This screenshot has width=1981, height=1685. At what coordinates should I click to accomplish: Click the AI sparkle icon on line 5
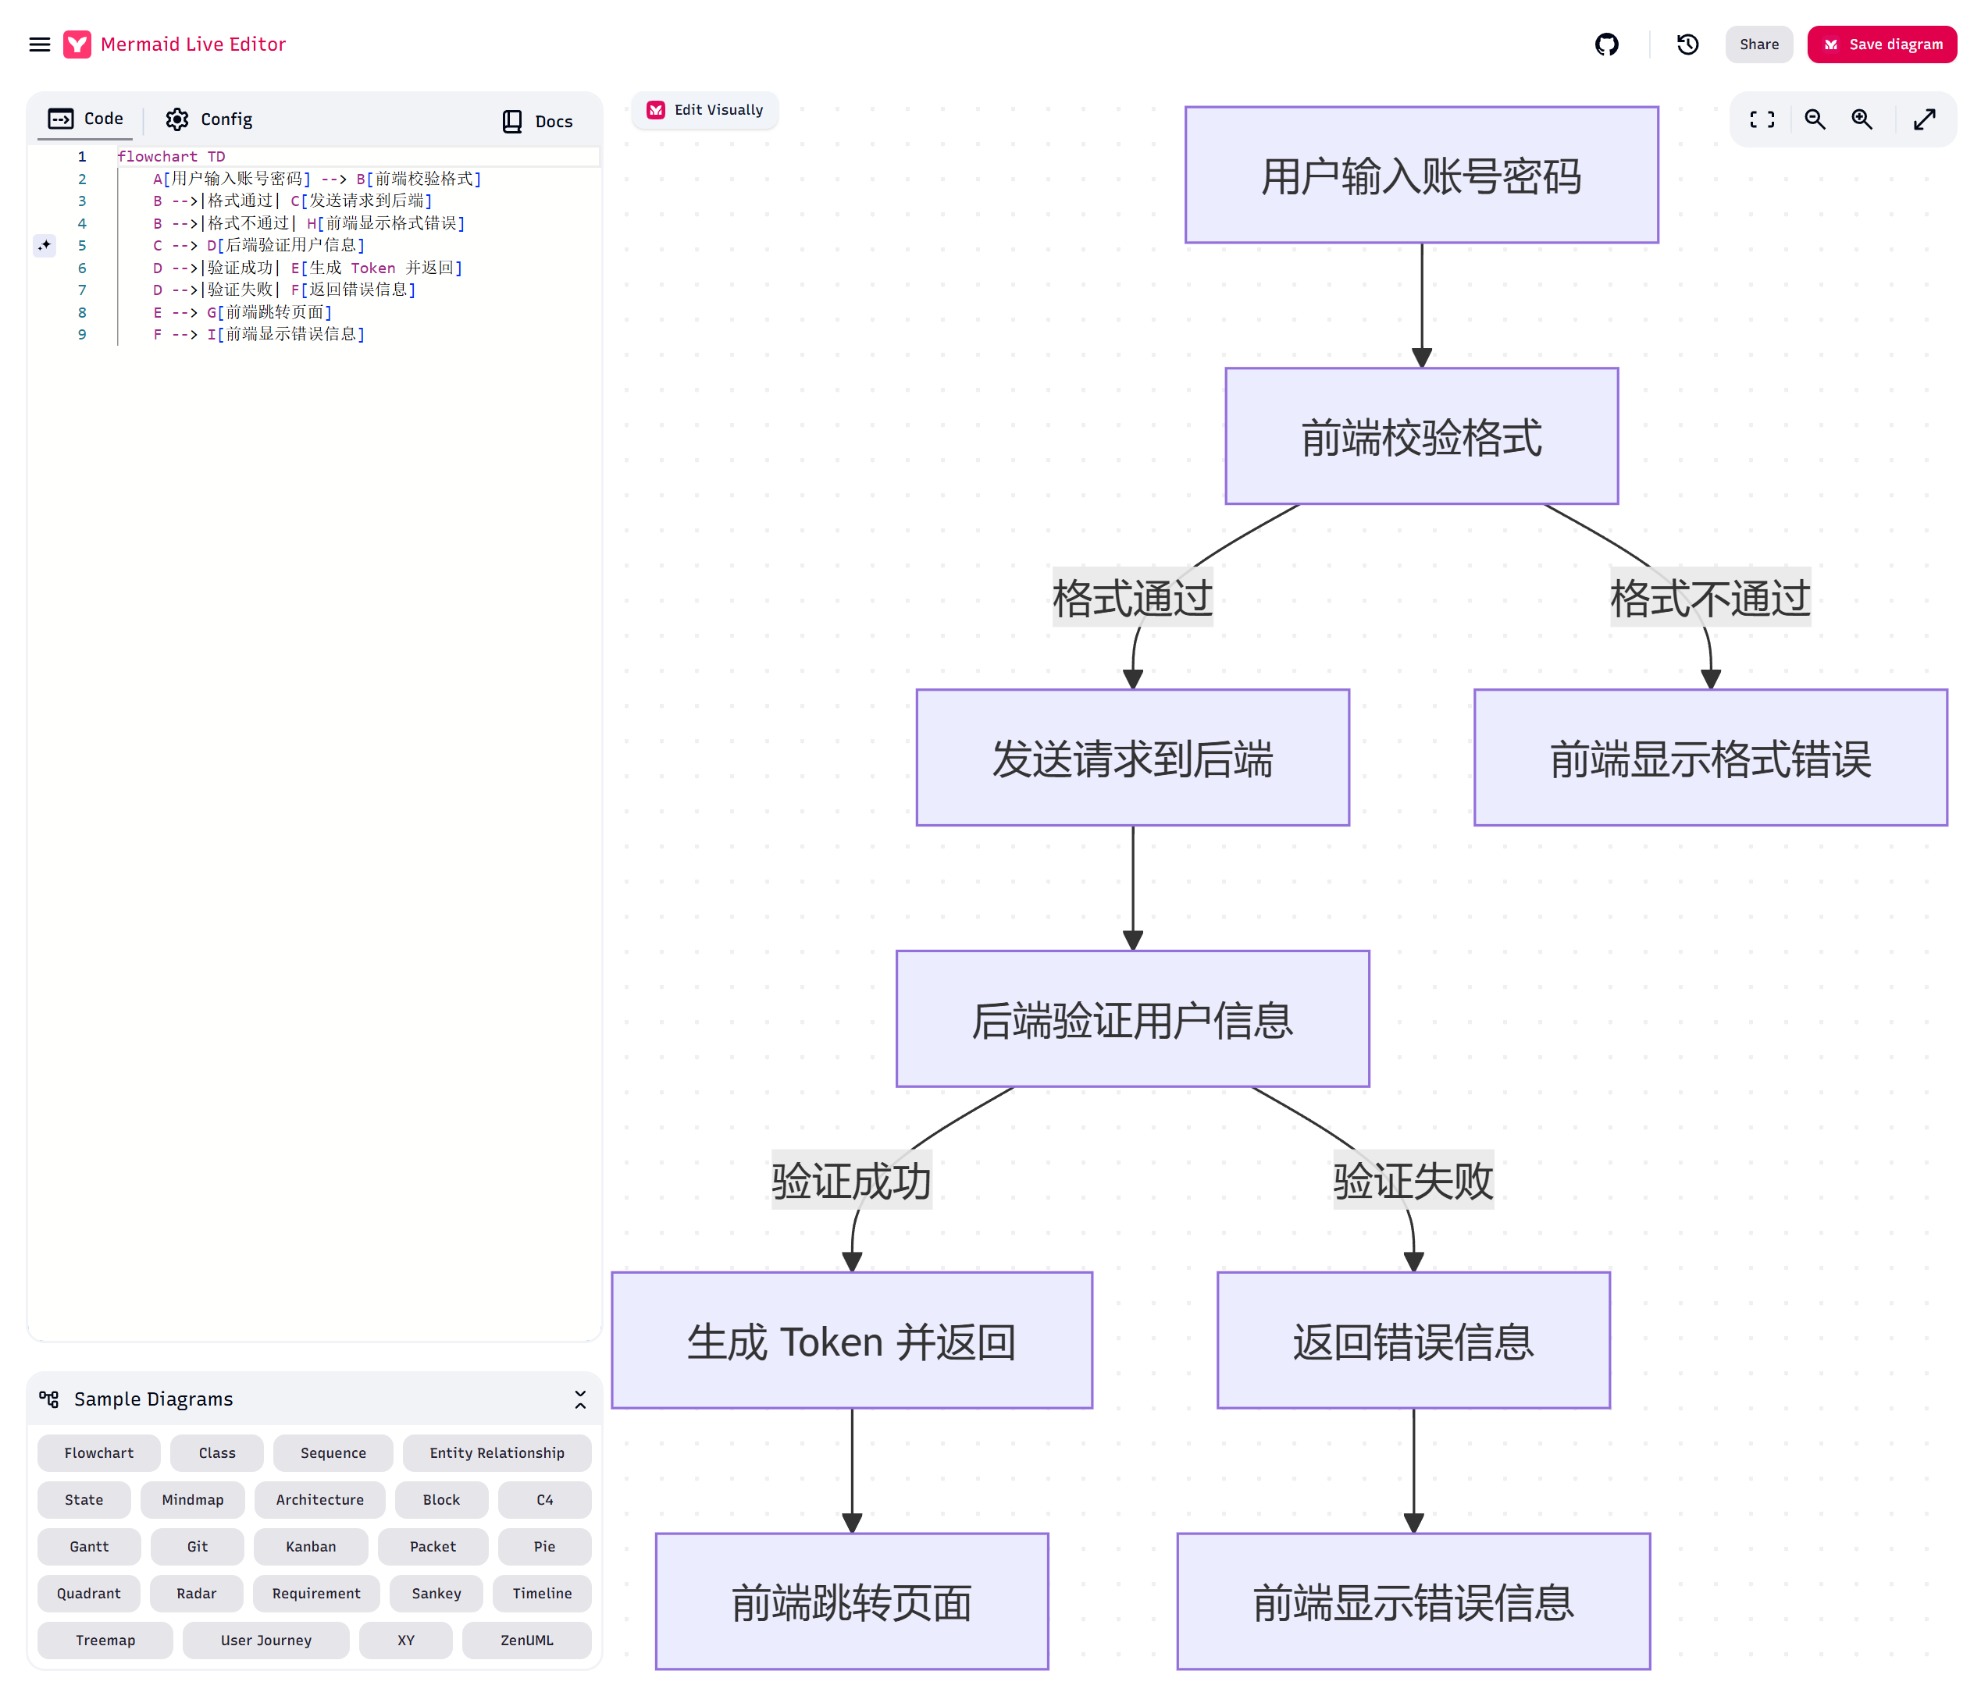click(44, 246)
